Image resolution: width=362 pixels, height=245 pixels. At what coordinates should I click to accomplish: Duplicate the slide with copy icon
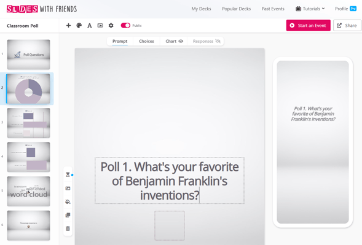(68, 215)
